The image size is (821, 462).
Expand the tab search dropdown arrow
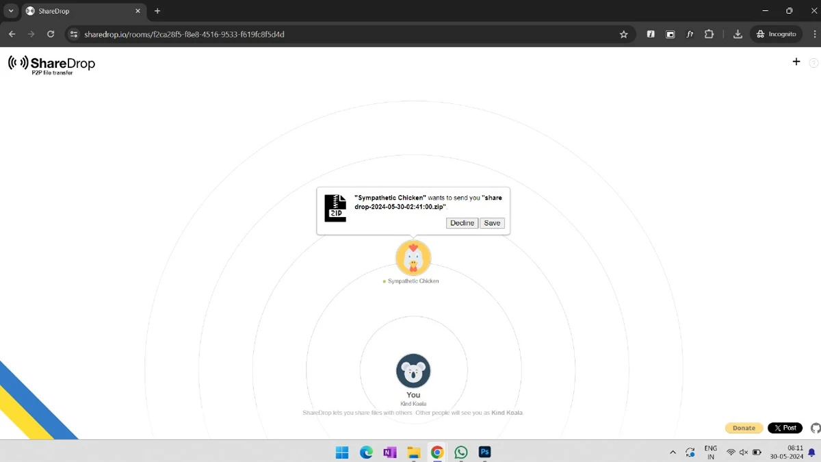point(11,11)
